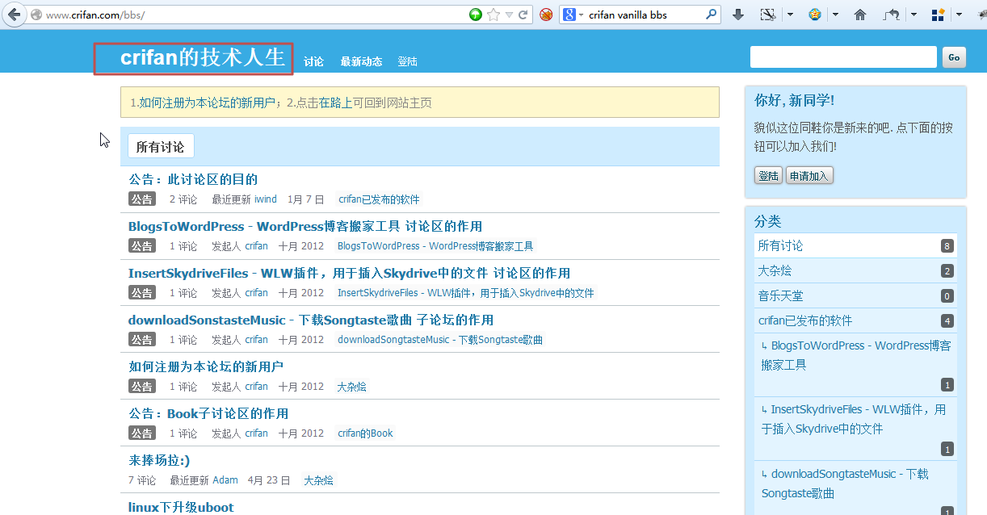Reload the page using the refresh icon
The width and height of the screenshot is (987, 515).
523,15
